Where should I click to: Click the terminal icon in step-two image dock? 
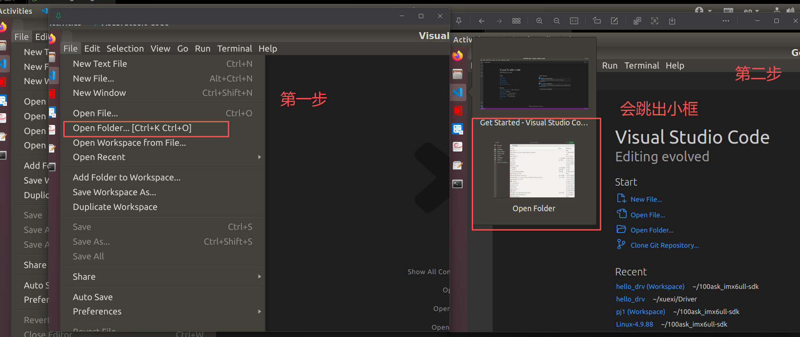click(457, 184)
